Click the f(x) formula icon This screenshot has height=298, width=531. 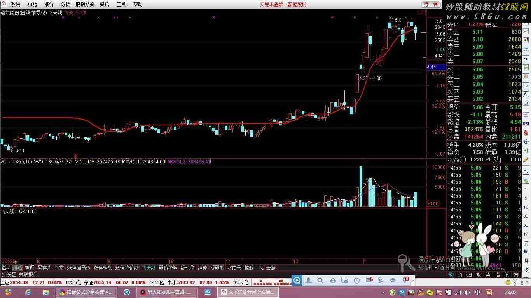[526, 94]
